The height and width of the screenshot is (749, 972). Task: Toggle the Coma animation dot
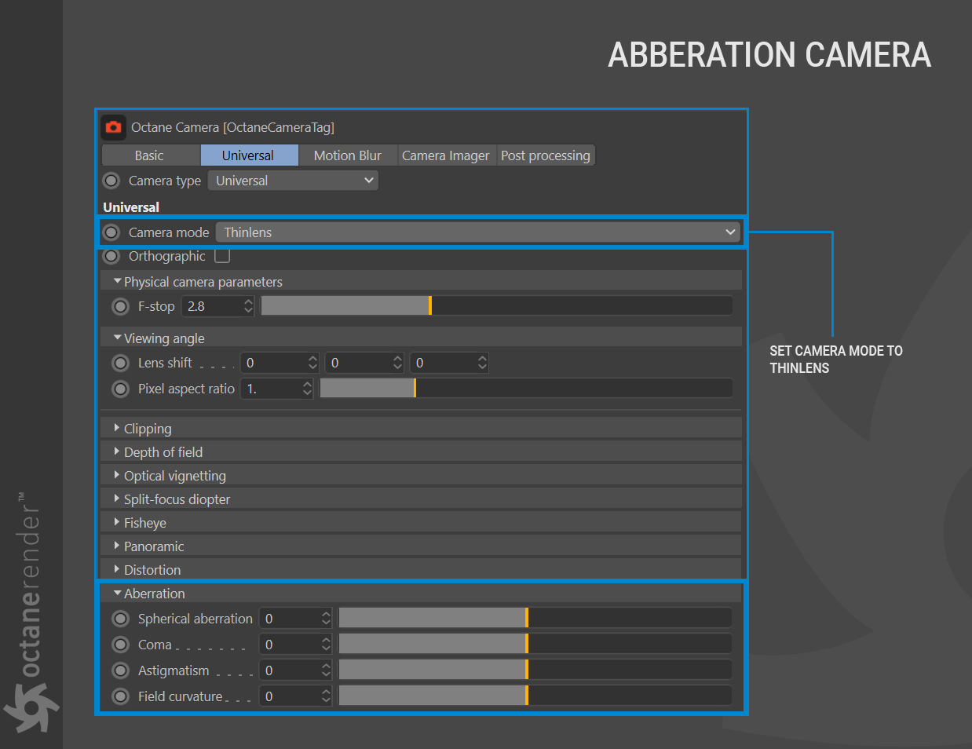(120, 645)
